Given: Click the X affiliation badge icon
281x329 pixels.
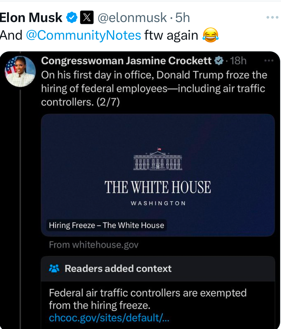Looking at the screenshot, I should coord(87,18).
